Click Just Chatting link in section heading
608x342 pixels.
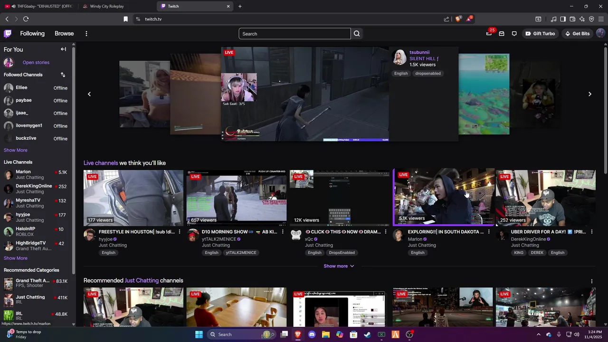(x=142, y=281)
